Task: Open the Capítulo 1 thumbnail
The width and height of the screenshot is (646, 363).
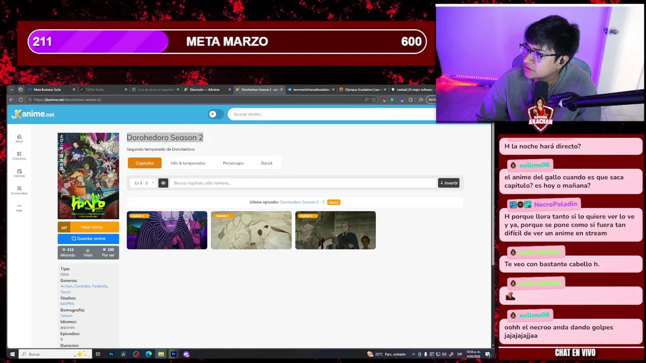Action: click(x=167, y=230)
